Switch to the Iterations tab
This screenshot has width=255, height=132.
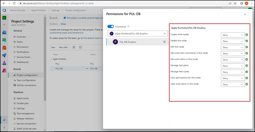[54, 24]
